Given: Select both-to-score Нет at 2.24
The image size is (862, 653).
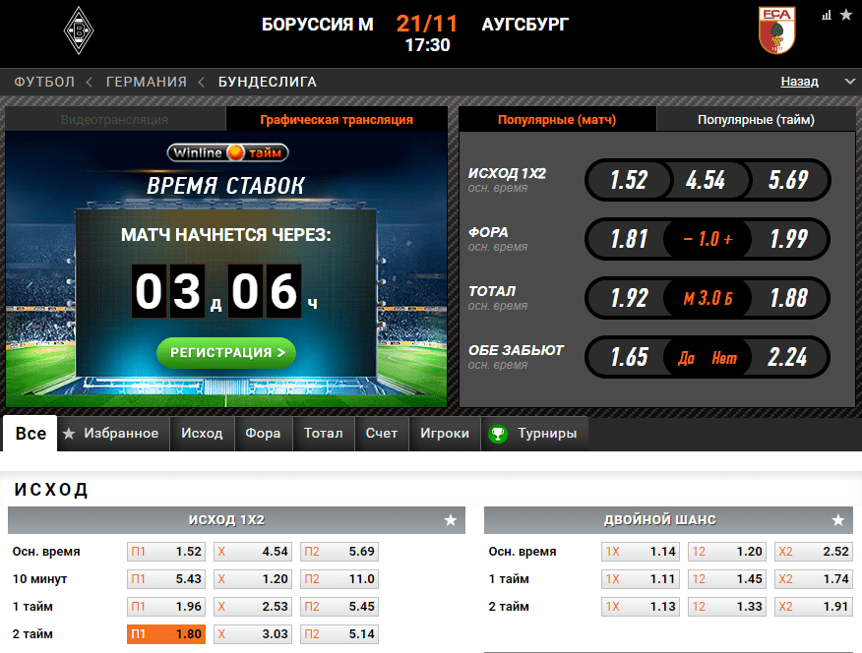Looking at the screenshot, I should [x=788, y=357].
